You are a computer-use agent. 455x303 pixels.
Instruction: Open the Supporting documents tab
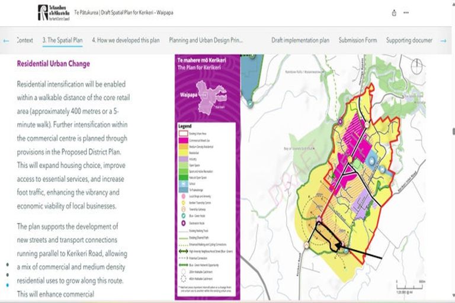[409, 40]
